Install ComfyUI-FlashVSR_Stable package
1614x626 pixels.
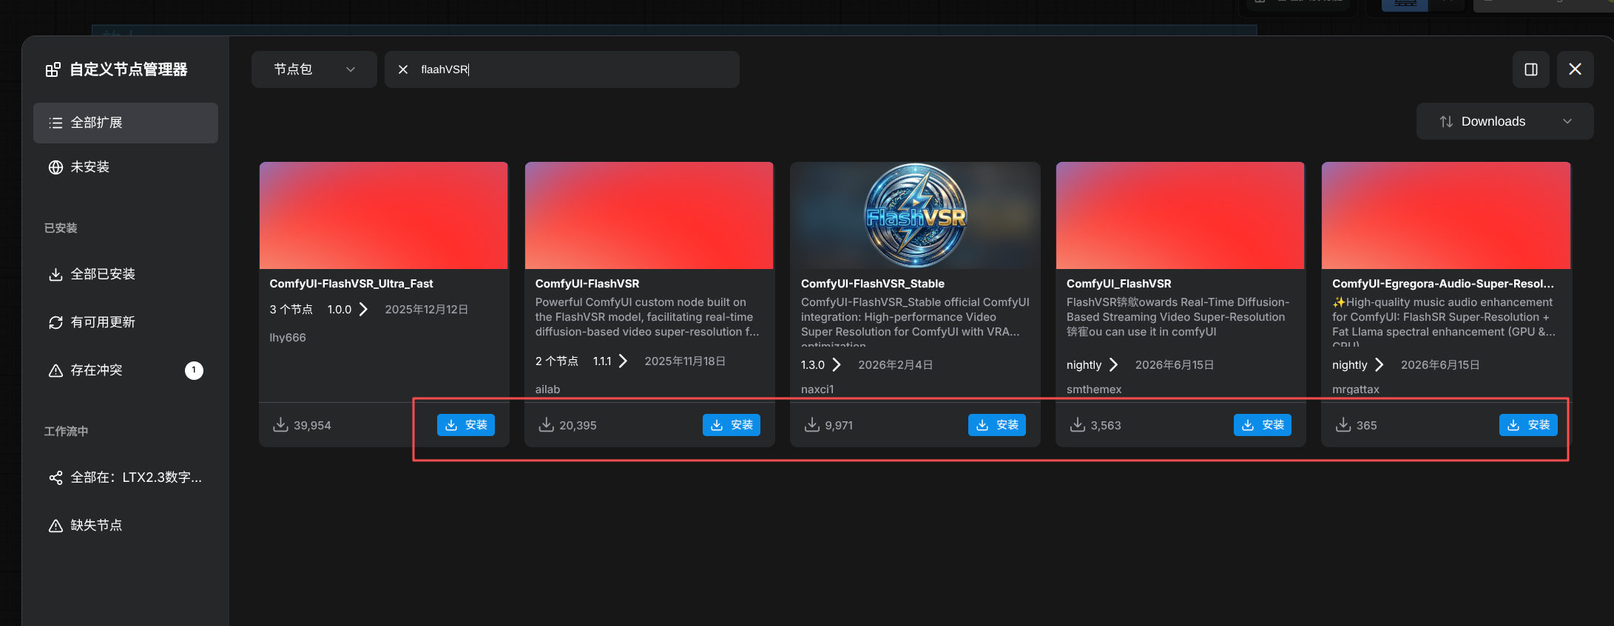coord(997,425)
